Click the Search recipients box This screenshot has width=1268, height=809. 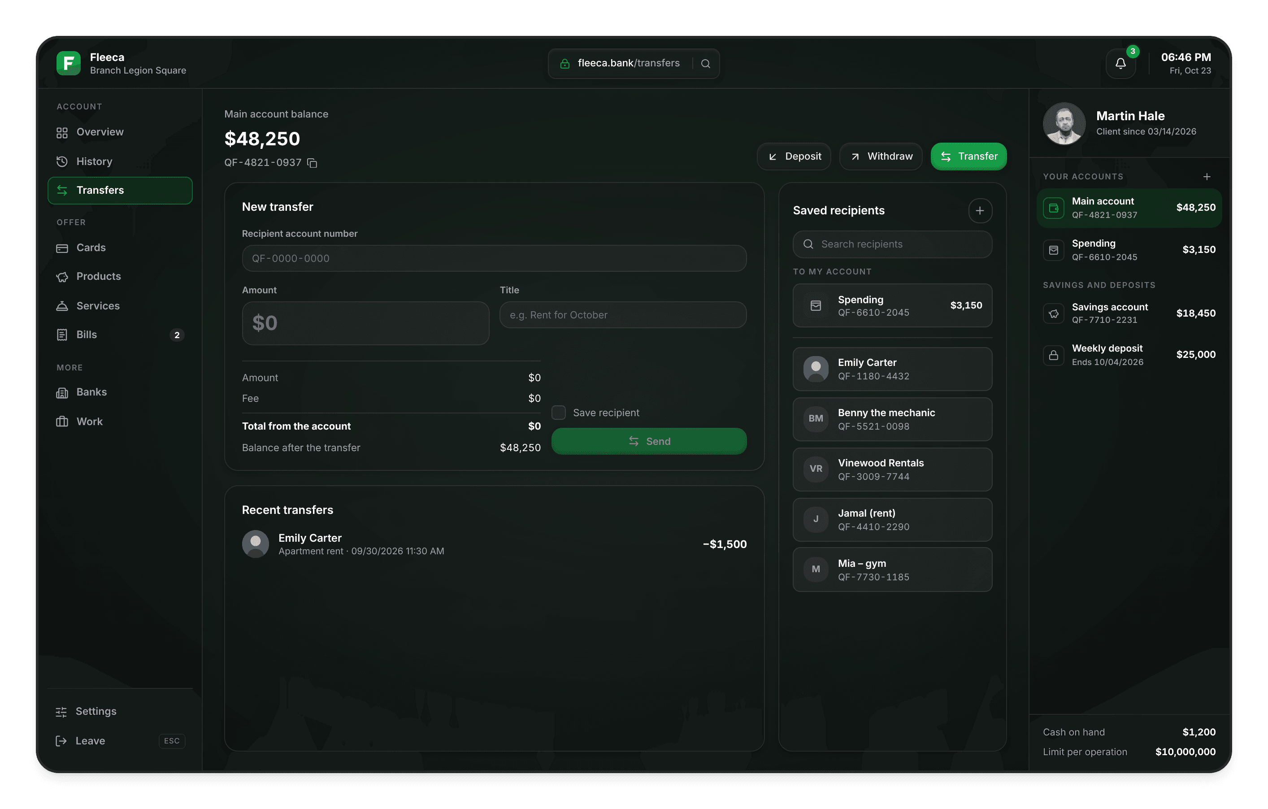pyautogui.click(x=893, y=244)
